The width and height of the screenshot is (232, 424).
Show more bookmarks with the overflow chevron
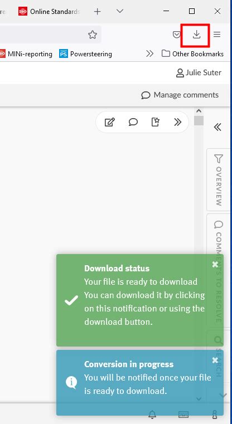(x=149, y=54)
